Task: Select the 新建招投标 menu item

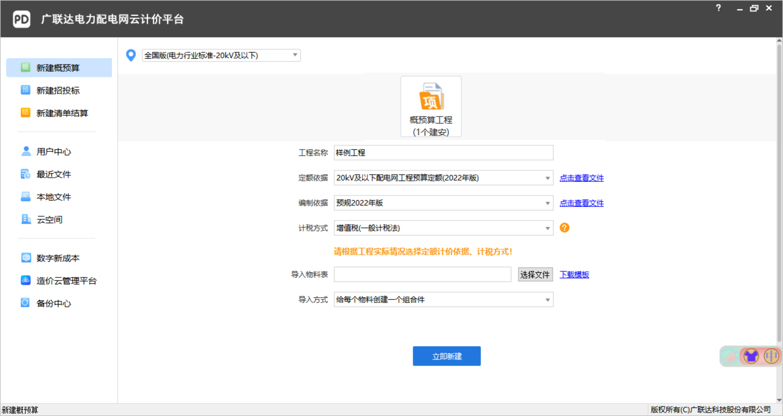Action: (58, 91)
